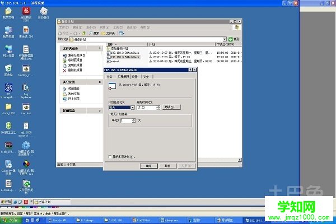Open the 编辑(E) menu
The height and width of the screenshot is (224, 336).
click(x=77, y=27)
